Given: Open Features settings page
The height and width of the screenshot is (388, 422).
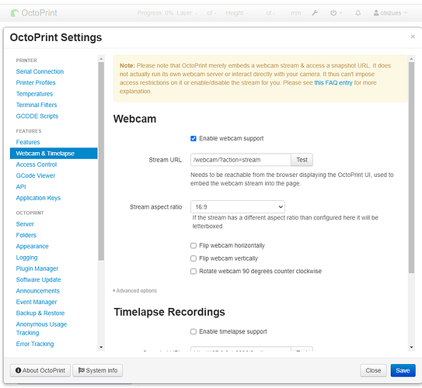Looking at the screenshot, I should pyautogui.click(x=28, y=142).
